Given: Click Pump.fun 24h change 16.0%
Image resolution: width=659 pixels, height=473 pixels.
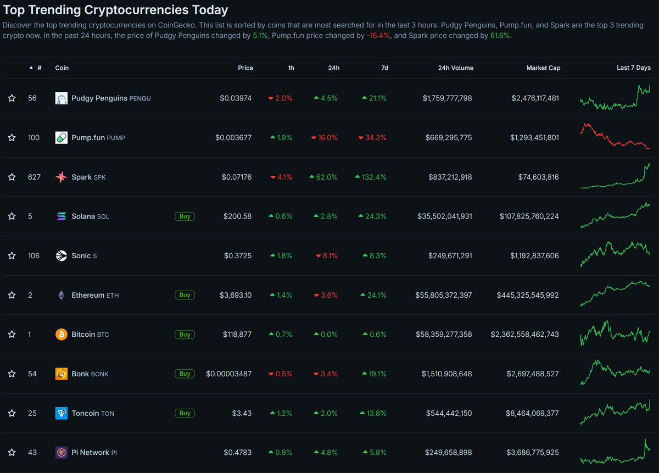Looking at the screenshot, I should [325, 137].
